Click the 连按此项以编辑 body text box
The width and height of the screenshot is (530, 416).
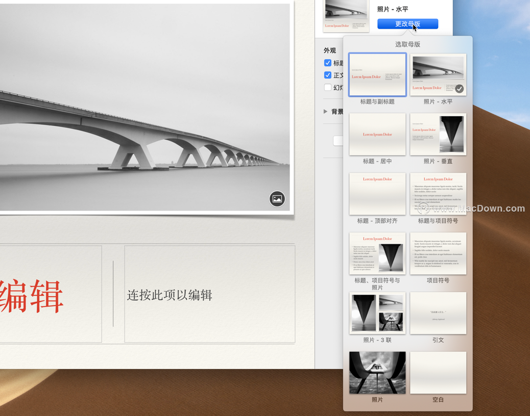(x=209, y=294)
